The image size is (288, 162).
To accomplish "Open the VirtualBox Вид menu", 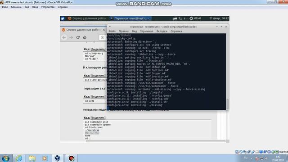I will coord(27,7).
